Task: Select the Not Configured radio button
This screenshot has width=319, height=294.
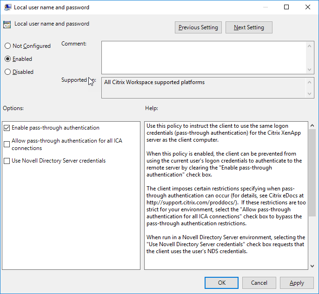Action: click(x=7, y=46)
